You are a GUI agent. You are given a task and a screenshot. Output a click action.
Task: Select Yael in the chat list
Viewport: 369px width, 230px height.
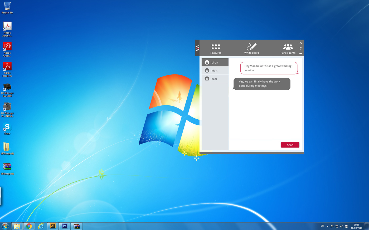coord(215,79)
